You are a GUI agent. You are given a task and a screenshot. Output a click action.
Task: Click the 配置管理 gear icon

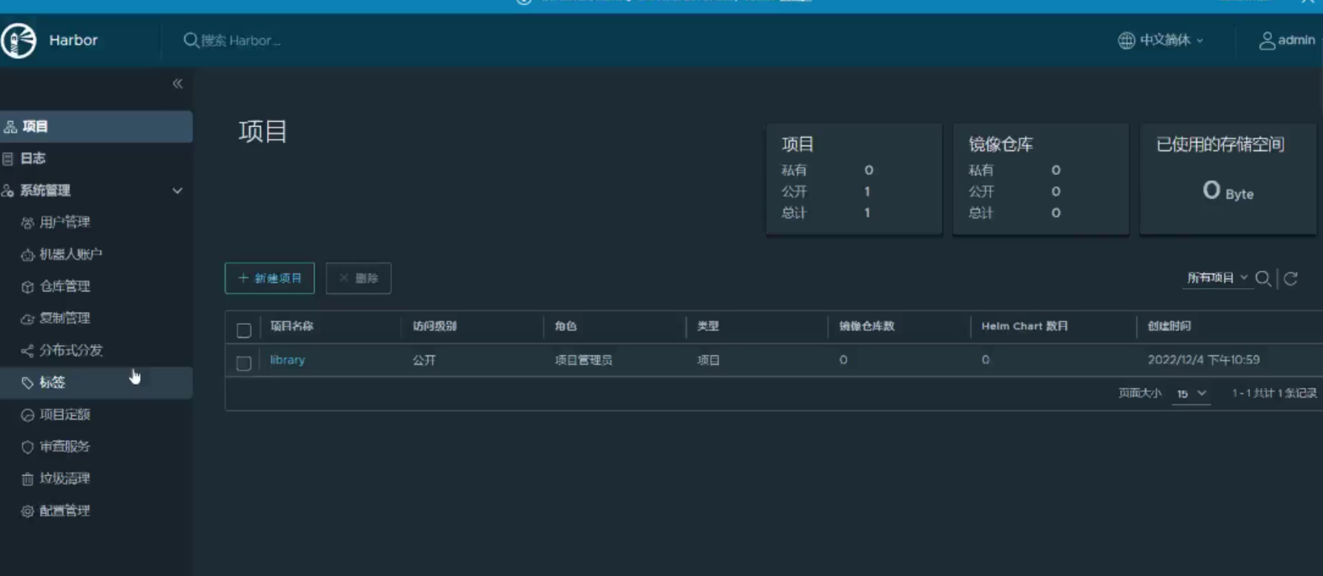[27, 511]
